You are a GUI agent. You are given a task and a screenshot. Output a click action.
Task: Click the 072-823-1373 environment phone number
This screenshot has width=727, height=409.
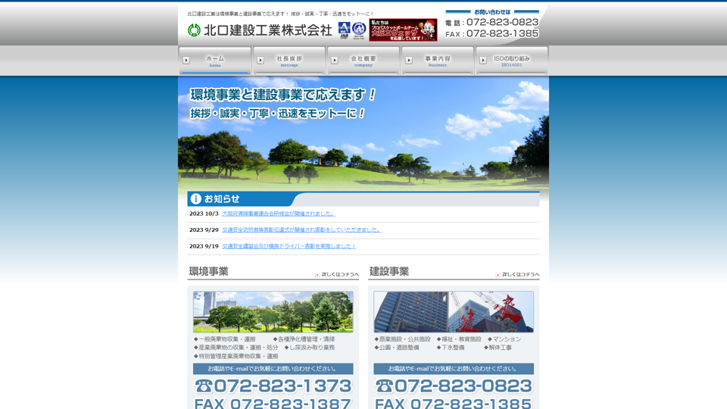pos(273,386)
